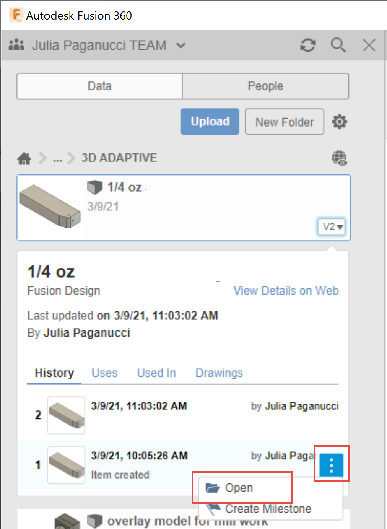387x529 pixels.
Task: Open the V2 version dropdown
Action: pyautogui.click(x=332, y=226)
